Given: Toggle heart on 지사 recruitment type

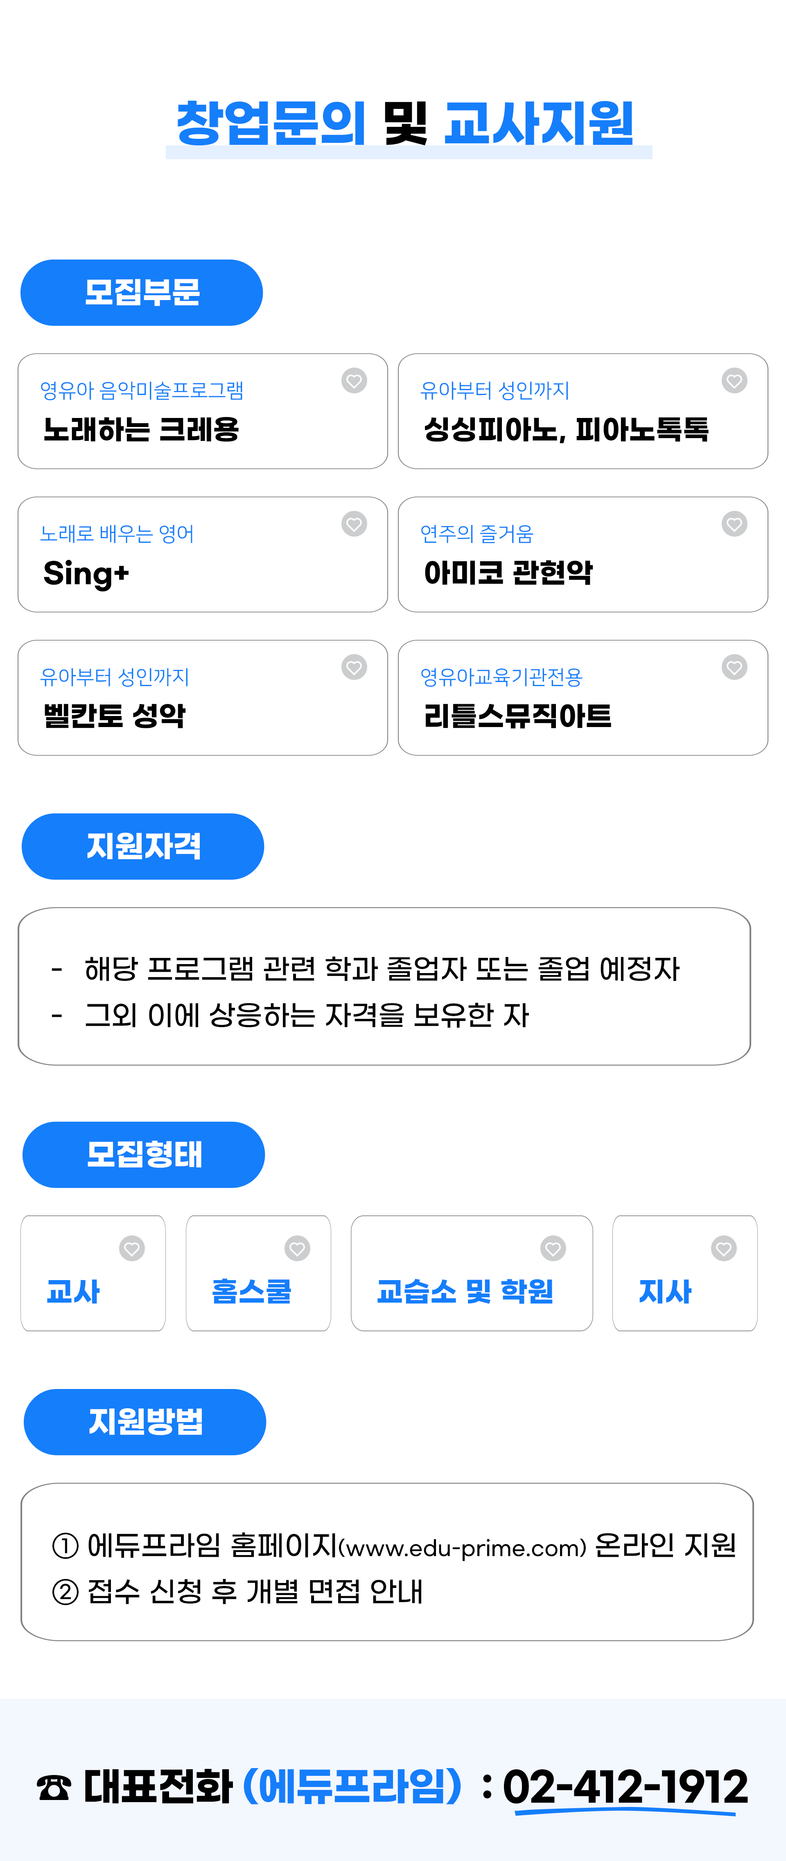Looking at the screenshot, I should pyautogui.click(x=723, y=1248).
